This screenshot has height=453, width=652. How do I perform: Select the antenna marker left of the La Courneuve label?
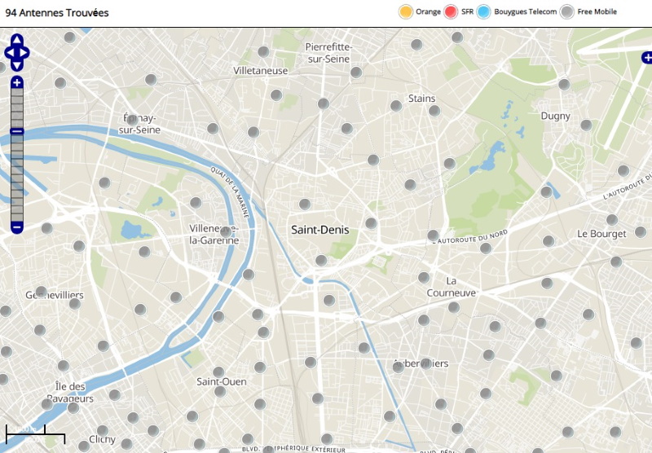pos(424,277)
